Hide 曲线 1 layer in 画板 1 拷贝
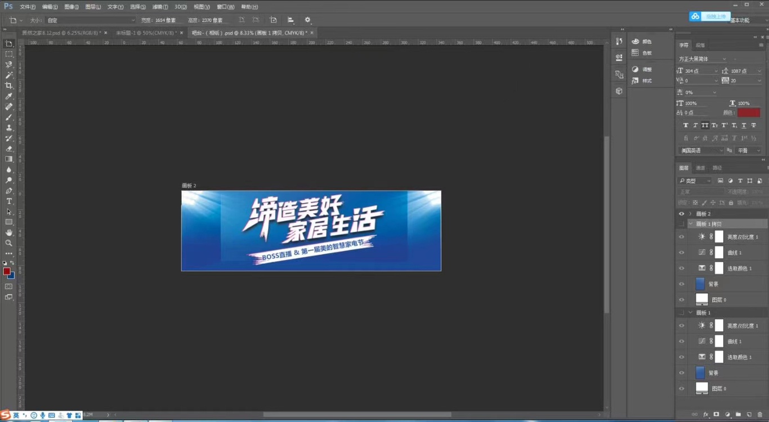Screen dimensions: 769x422 681,253
